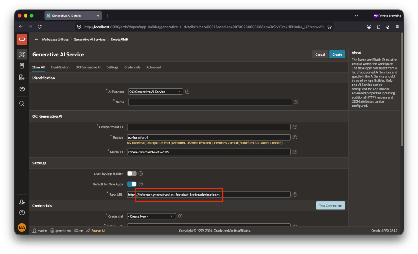This screenshot has height=254, width=418.
Task: Open browser account profile icon
Action: click(369, 27)
